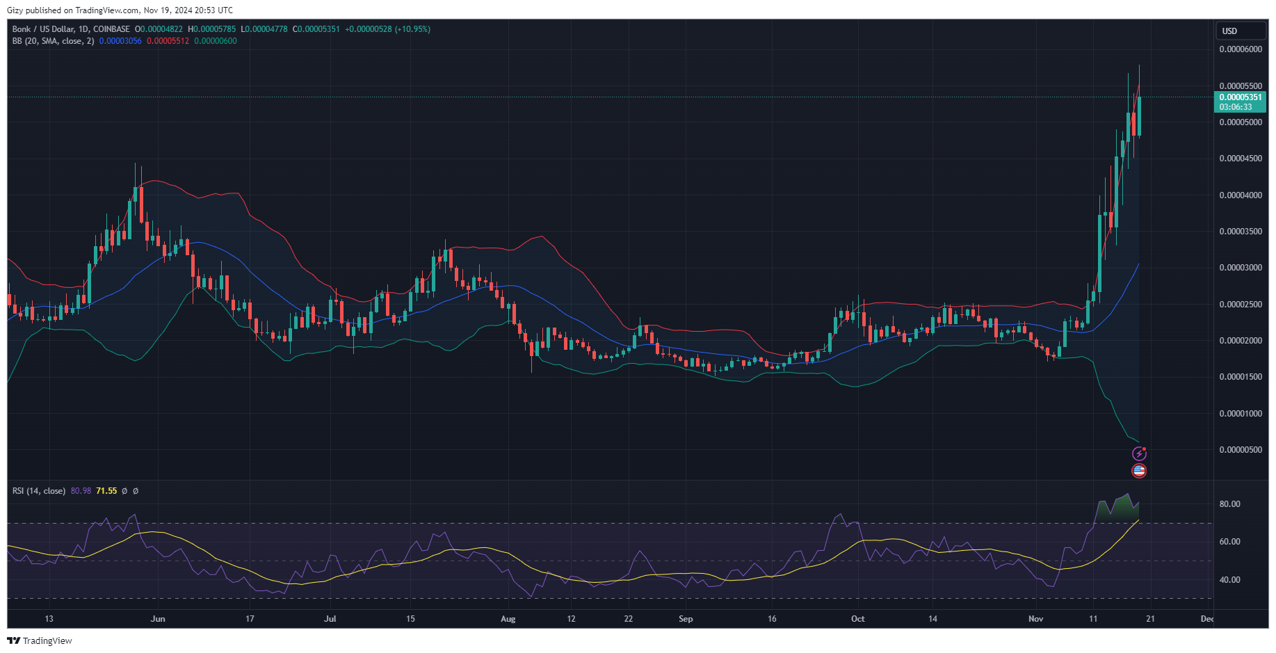Click the Jun date label on time axis

pos(158,619)
